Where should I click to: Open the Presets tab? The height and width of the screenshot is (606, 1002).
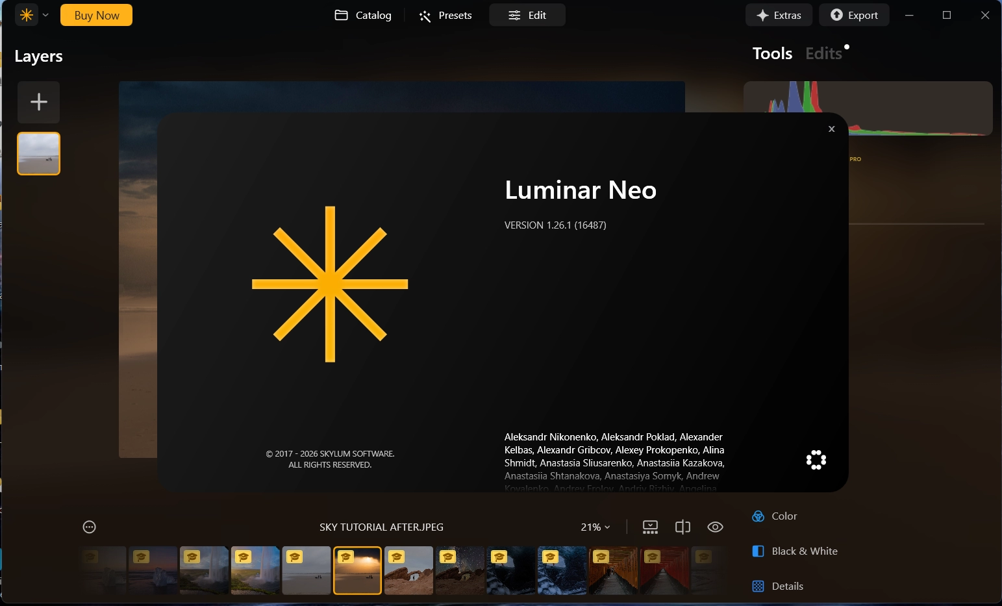pos(445,15)
